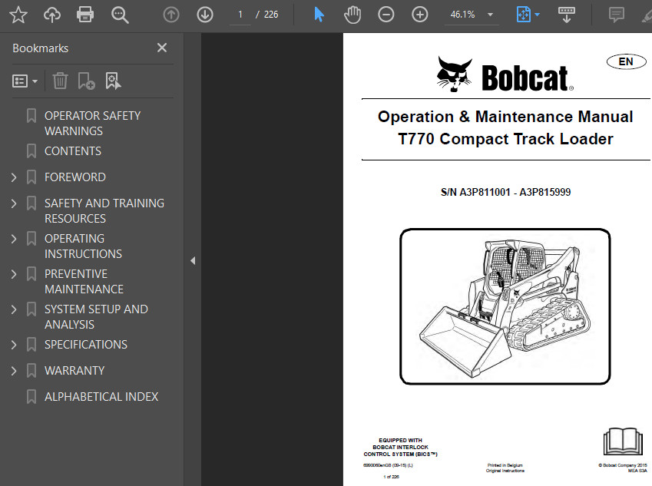Collapse the side panel with arrow handle

point(193,261)
